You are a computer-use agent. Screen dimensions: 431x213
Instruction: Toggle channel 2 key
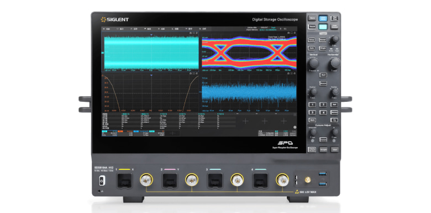click(323, 105)
